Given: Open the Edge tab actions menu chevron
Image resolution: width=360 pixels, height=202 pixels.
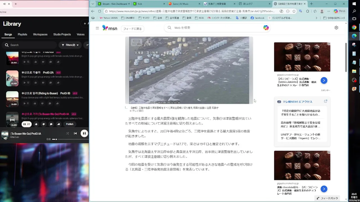Looking at the screenshot, I should [x=93, y=4].
